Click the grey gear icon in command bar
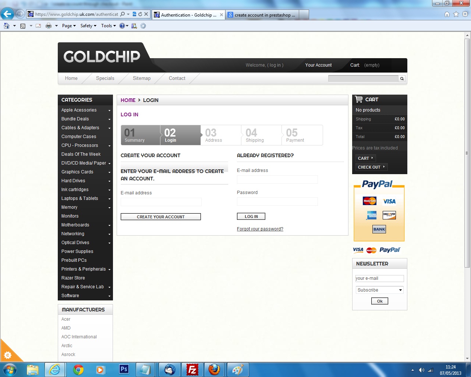The height and width of the screenshot is (377, 471). (143, 26)
